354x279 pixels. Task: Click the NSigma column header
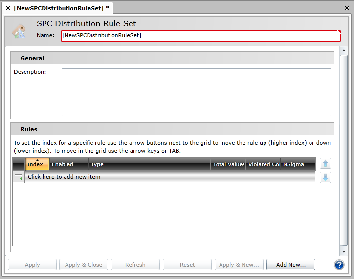click(x=298, y=164)
